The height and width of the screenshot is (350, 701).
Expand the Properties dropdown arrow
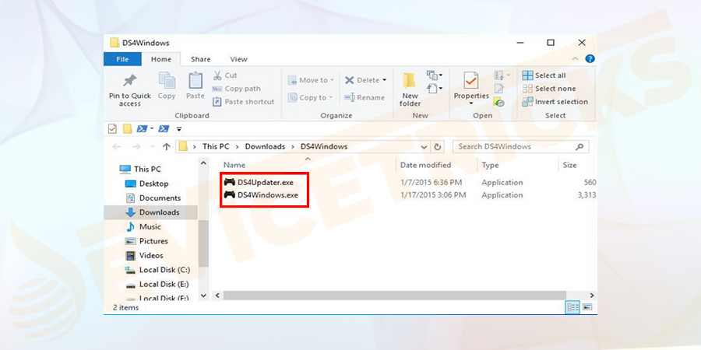coord(471,103)
